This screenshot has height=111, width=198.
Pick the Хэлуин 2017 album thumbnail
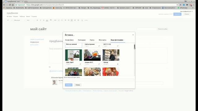(x=92, y=55)
